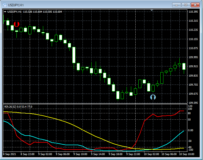The height and width of the screenshot is (160, 203).
Task: Close the USDJPY,H1 chart window
Action: coord(196,5)
